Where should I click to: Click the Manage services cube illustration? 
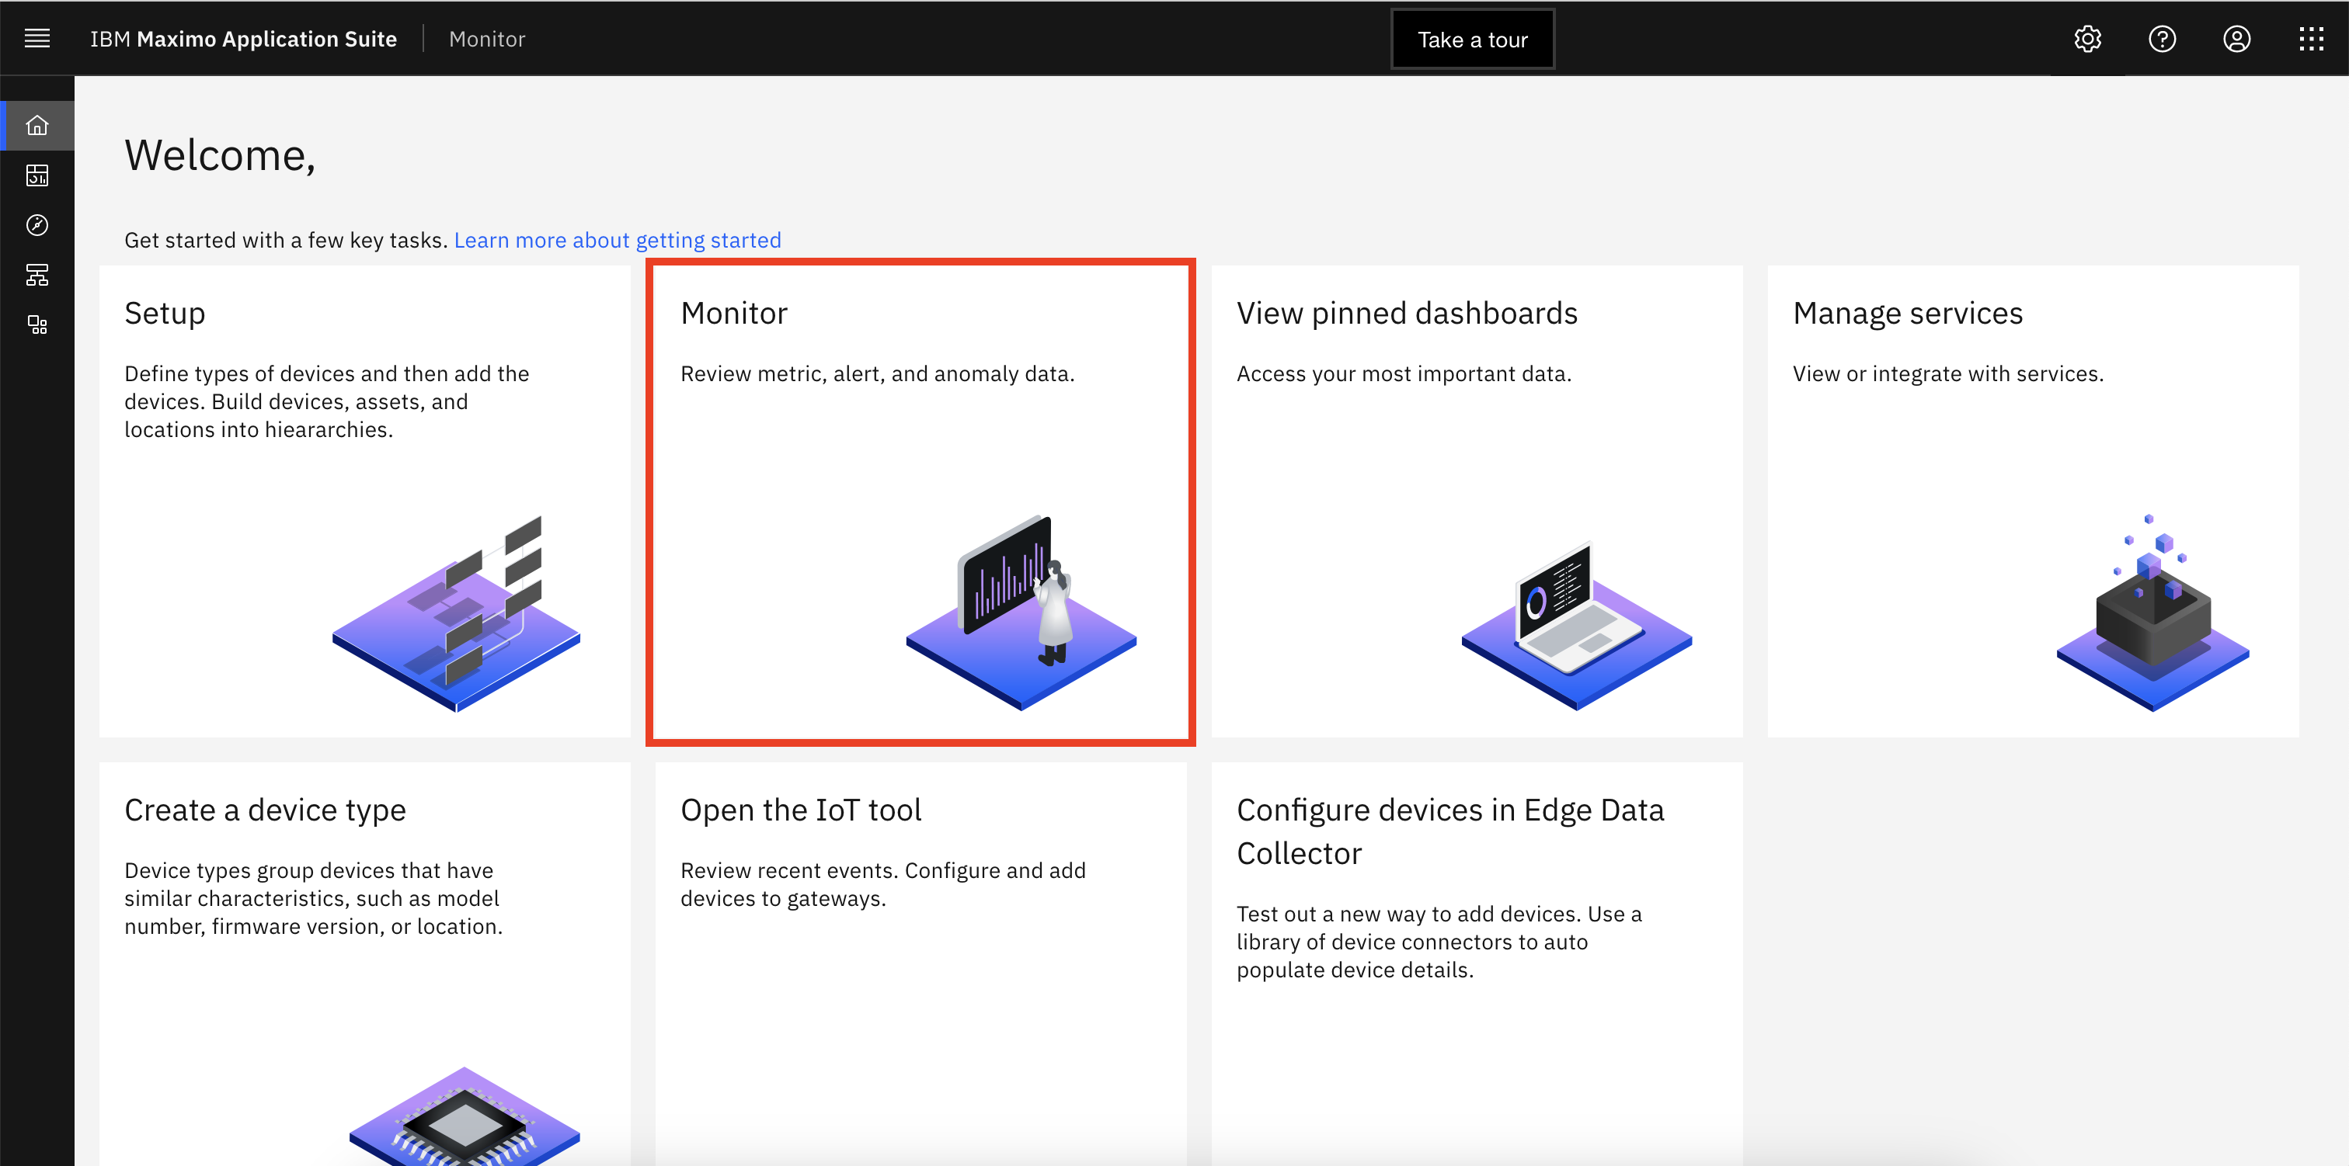pos(2153,612)
